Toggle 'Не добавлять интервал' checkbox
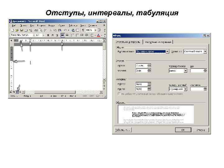The image size is (224, 168). [119, 94]
